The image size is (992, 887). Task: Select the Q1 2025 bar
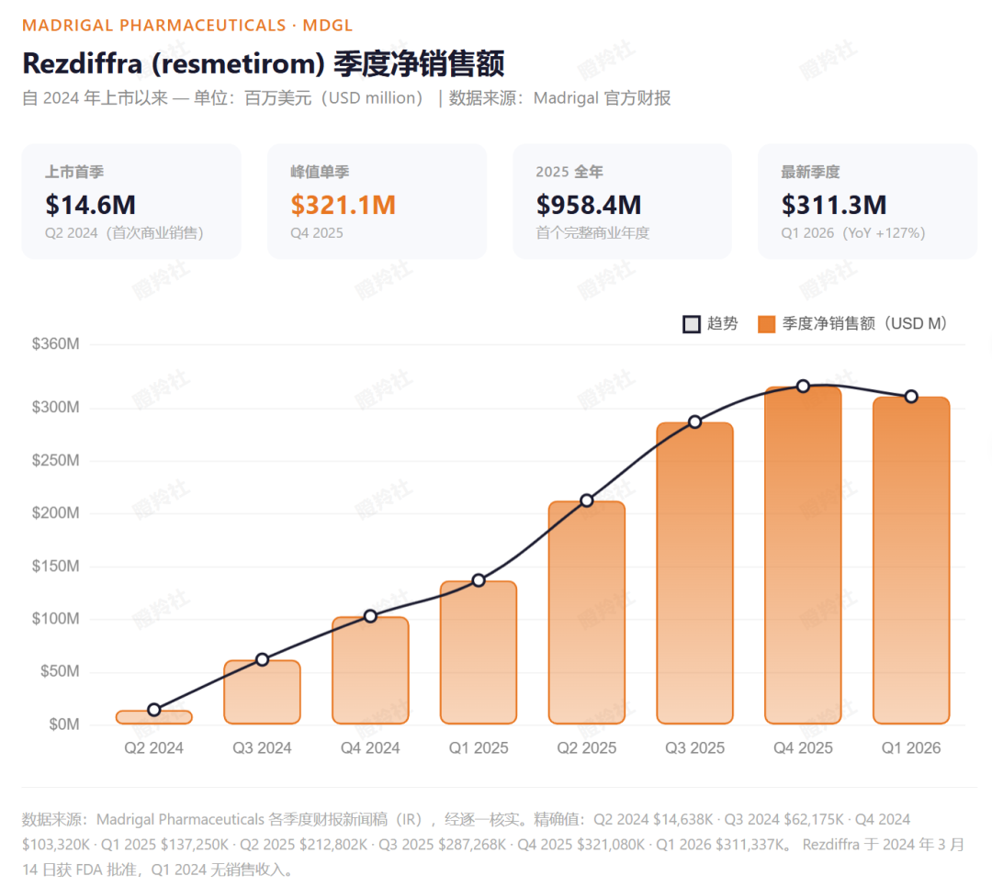click(479, 653)
